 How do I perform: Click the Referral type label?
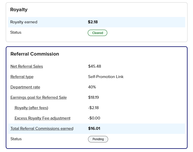coord(22,77)
